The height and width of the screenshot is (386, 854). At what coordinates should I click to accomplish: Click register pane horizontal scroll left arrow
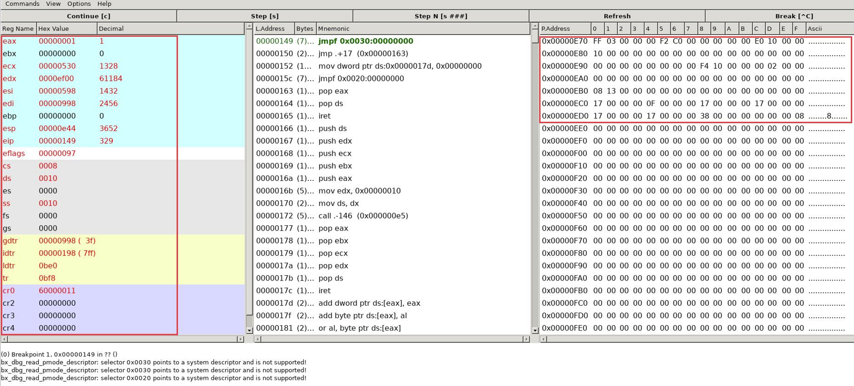[4, 339]
